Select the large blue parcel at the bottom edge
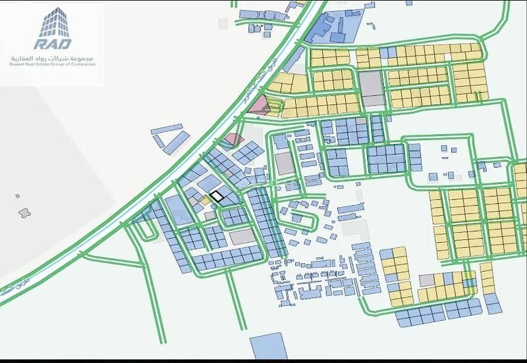Viewport: 527px width, 363px height. pyautogui.click(x=269, y=346)
